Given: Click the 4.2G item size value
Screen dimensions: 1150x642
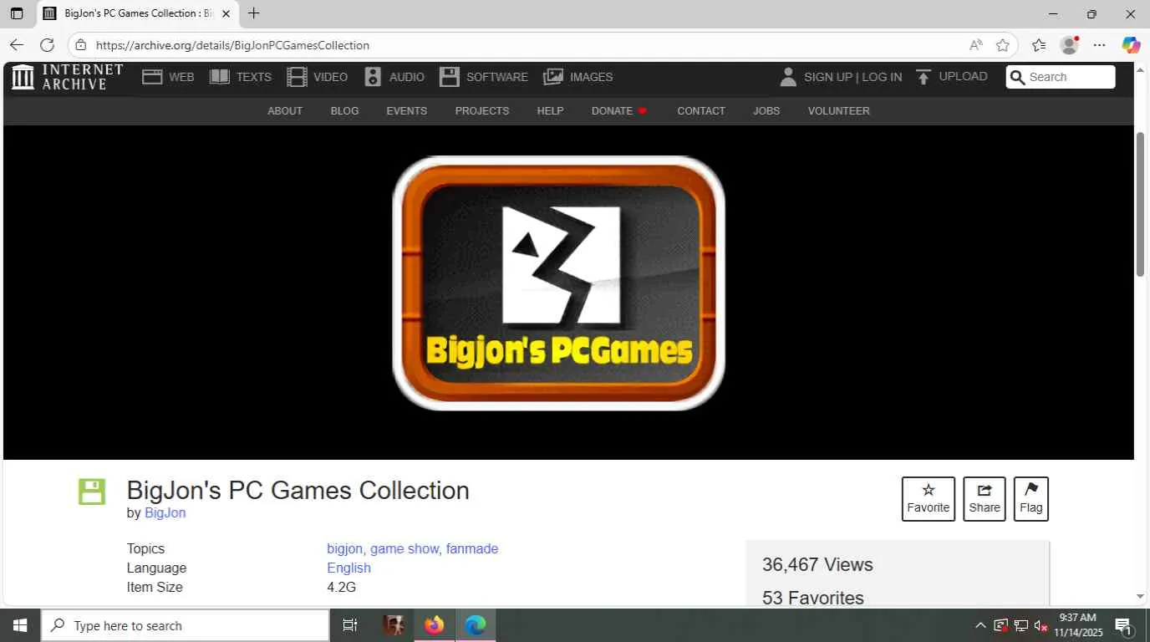Looking at the screenshot, I should 341,587.
